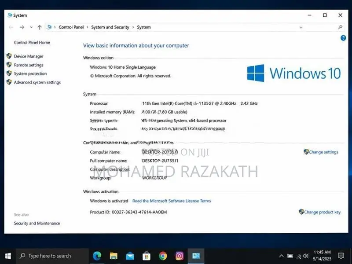352x264 pixels.
Task: Read the Microsoft Software License Terms
Action: click(172, 201)
